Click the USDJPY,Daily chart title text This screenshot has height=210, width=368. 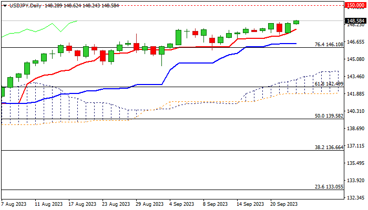coord(25,6)
